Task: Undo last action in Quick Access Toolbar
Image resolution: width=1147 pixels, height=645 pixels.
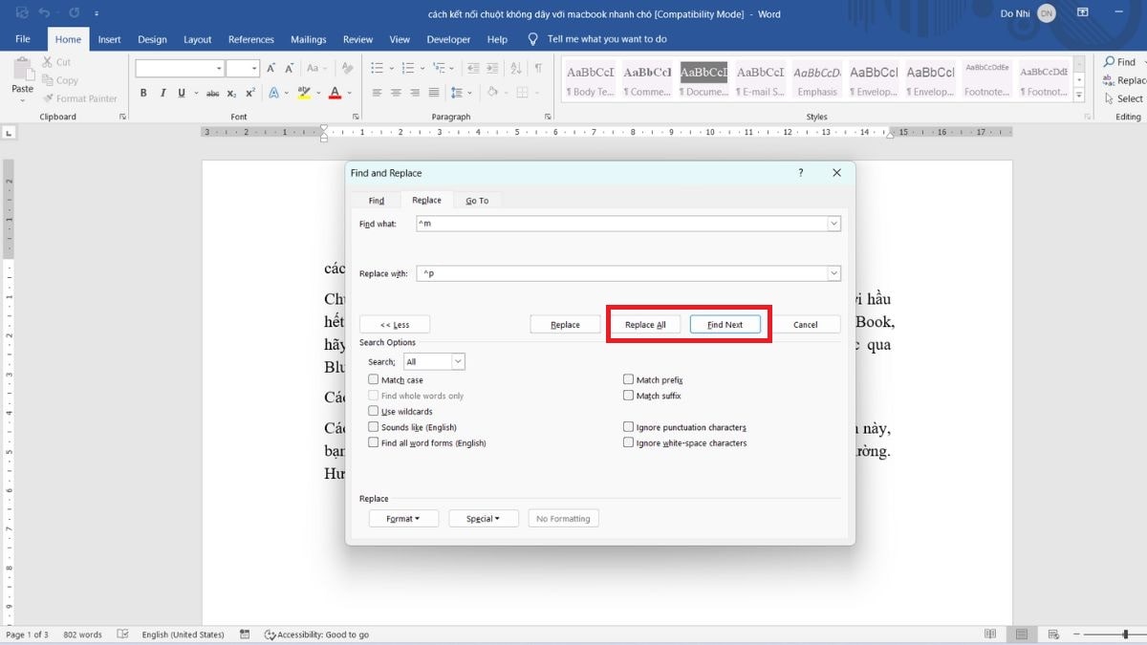Action: click(x=44, y=13)
